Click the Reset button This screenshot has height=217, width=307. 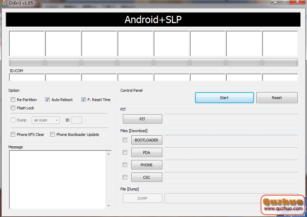click(277, 98)
